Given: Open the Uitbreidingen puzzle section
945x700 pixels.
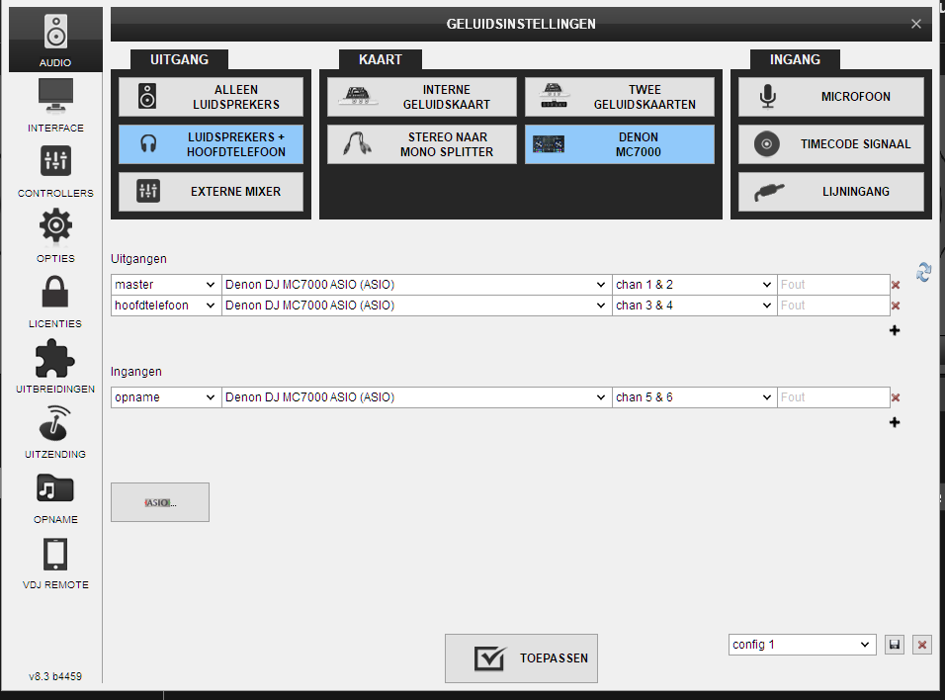Looking at the screenshot, I should pos(55,366).
